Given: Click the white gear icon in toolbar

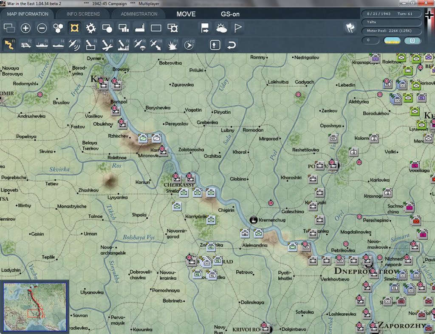Looking at the screenshot, I should pyautogui.click(x=91, y=28).
